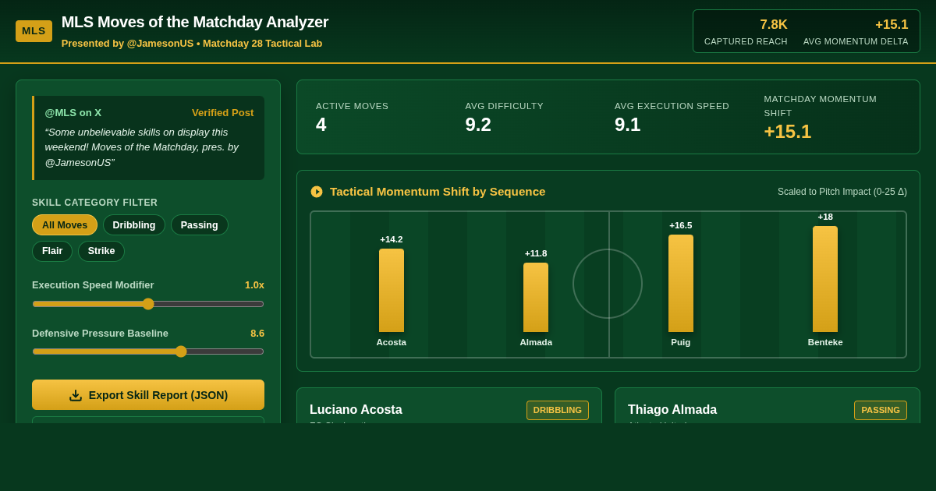Click the Puig momentum bar
936x491 pixels.
(681, 284)
